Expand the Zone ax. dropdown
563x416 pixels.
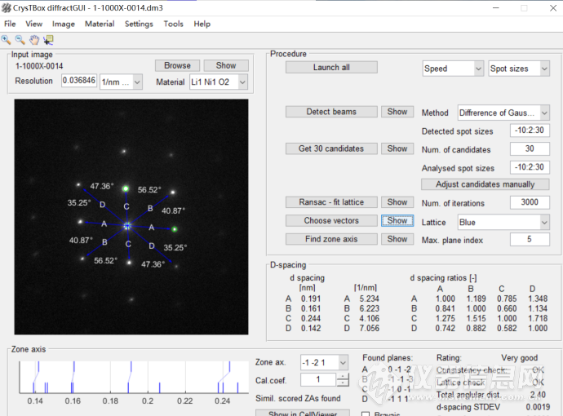[323, 361]
